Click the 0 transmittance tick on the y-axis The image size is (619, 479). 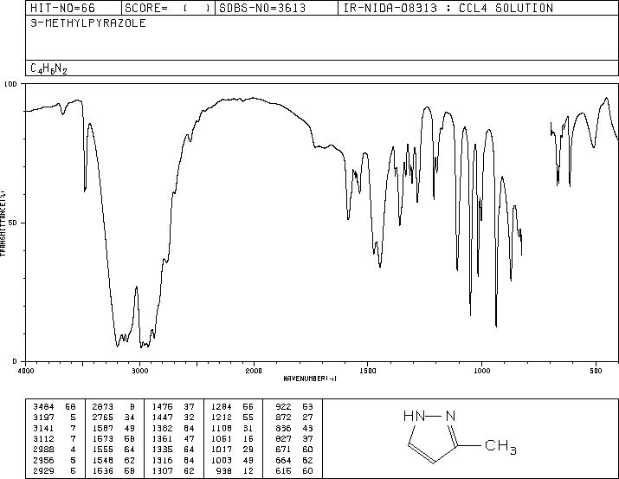click(x=14, y=361)
